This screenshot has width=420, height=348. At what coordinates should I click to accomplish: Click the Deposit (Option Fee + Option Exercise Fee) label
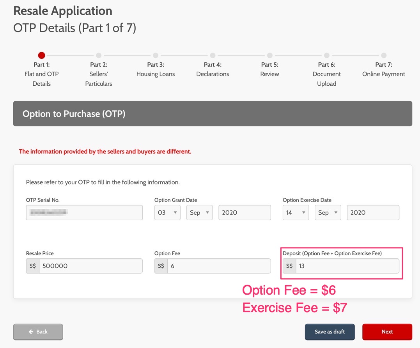point(332,254)
